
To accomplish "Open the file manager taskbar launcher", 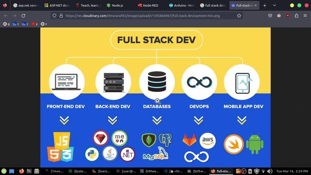I will click(37, 171).
